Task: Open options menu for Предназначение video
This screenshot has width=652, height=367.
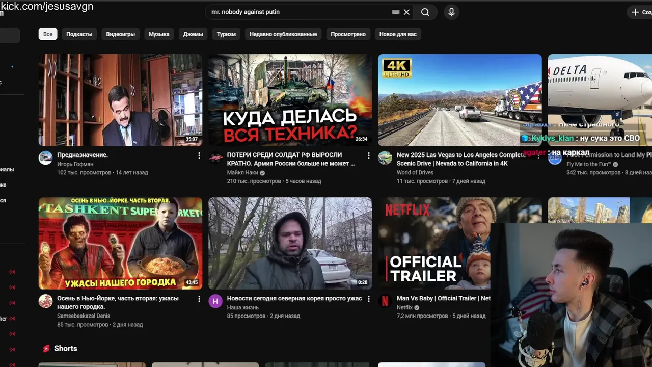Action: coord(199,155)
